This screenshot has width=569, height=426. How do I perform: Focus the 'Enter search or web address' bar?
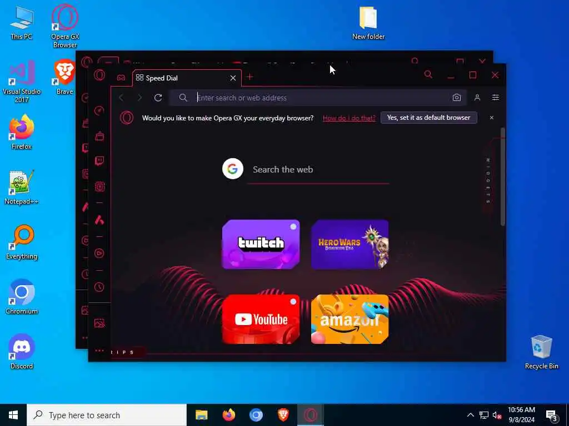[x=318, y=98]
